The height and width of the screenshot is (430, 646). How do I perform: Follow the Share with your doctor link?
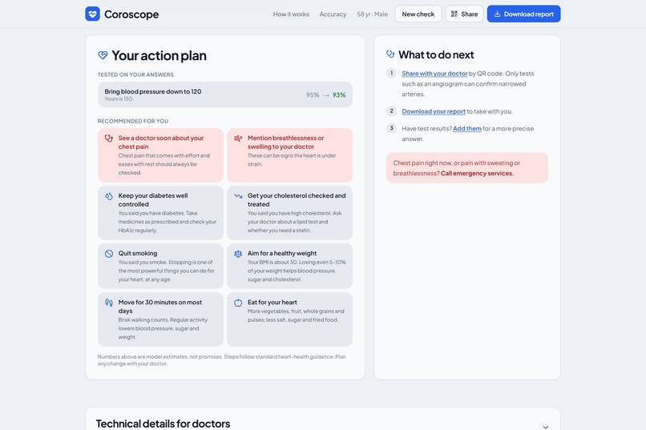point(434,74)
